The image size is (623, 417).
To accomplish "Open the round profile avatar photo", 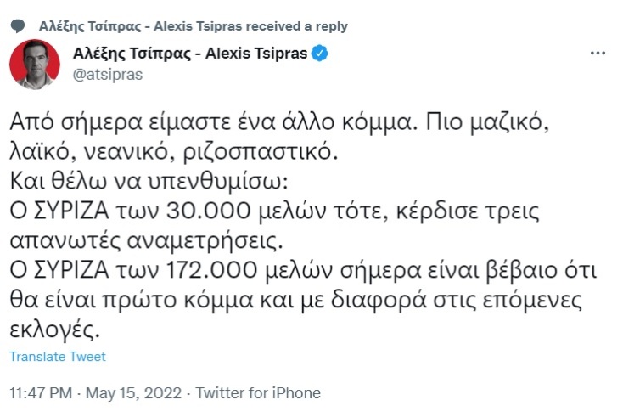I will (34, 64).
